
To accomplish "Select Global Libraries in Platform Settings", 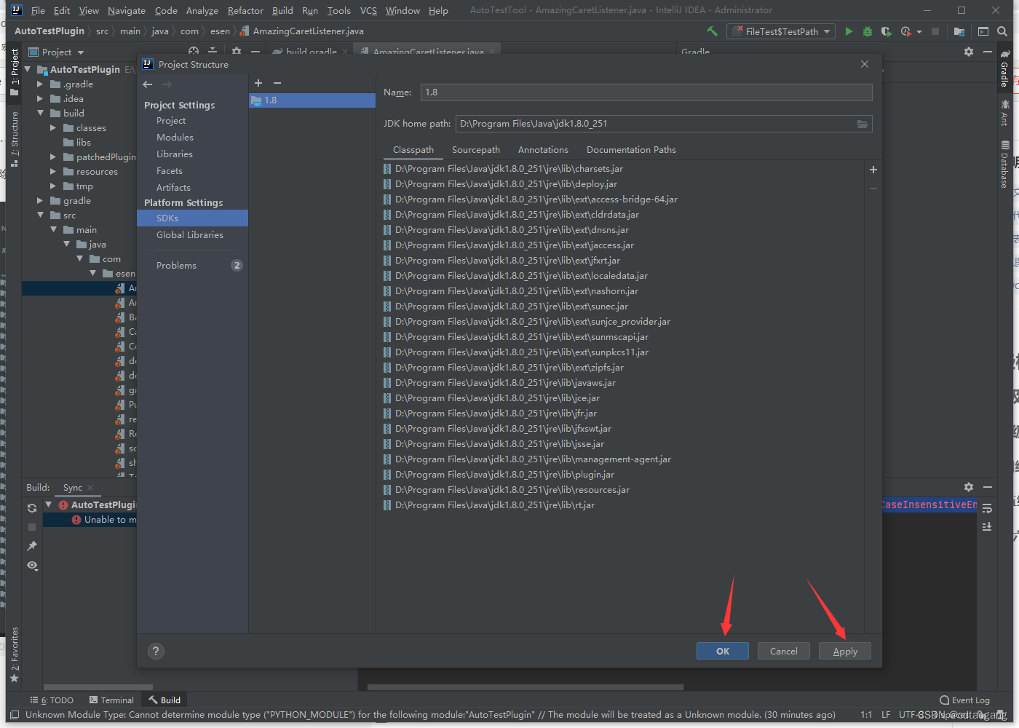I will (190, 235).
